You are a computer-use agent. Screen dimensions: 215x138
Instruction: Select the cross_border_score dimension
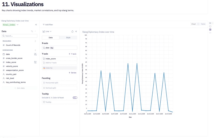14,58
